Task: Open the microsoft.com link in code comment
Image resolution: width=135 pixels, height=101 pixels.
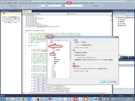Action: coord(39,39)
